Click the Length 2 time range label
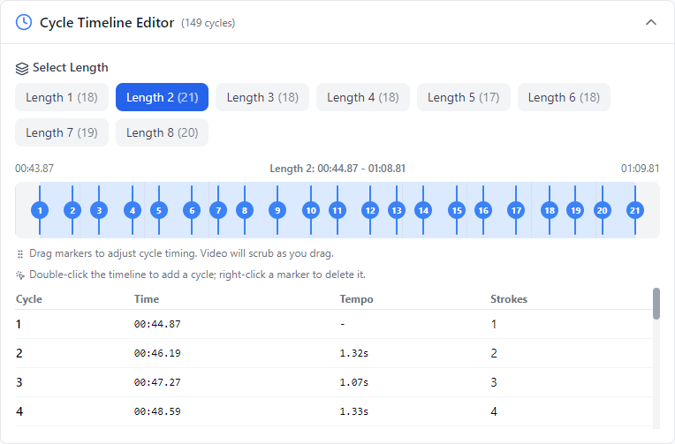This screenshot has height=444, width=675. tap(337, 169)
